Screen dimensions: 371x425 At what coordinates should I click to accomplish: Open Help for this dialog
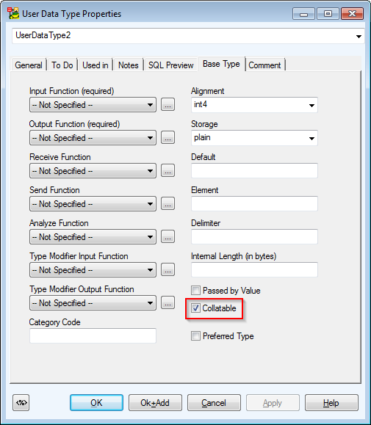pos(331,403)
